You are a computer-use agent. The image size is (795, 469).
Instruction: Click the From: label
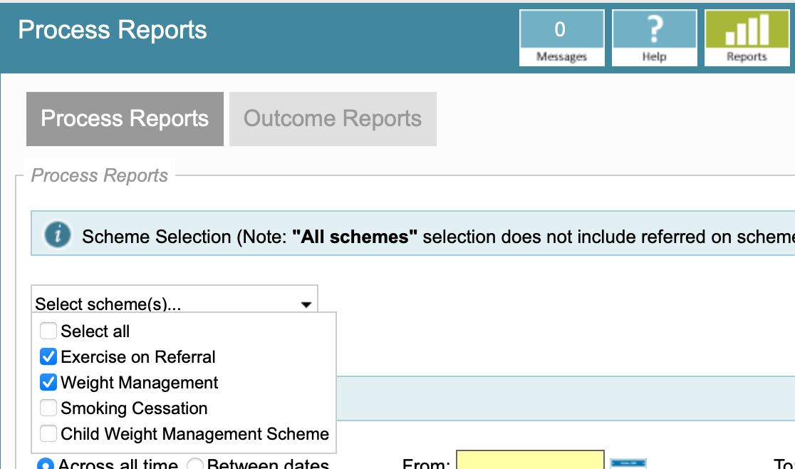(426, 465)
